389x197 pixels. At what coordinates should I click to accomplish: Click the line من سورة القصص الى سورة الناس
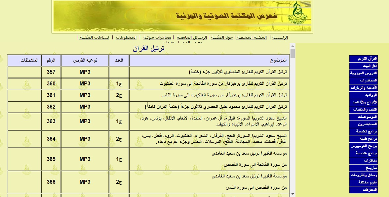point(256,188)
